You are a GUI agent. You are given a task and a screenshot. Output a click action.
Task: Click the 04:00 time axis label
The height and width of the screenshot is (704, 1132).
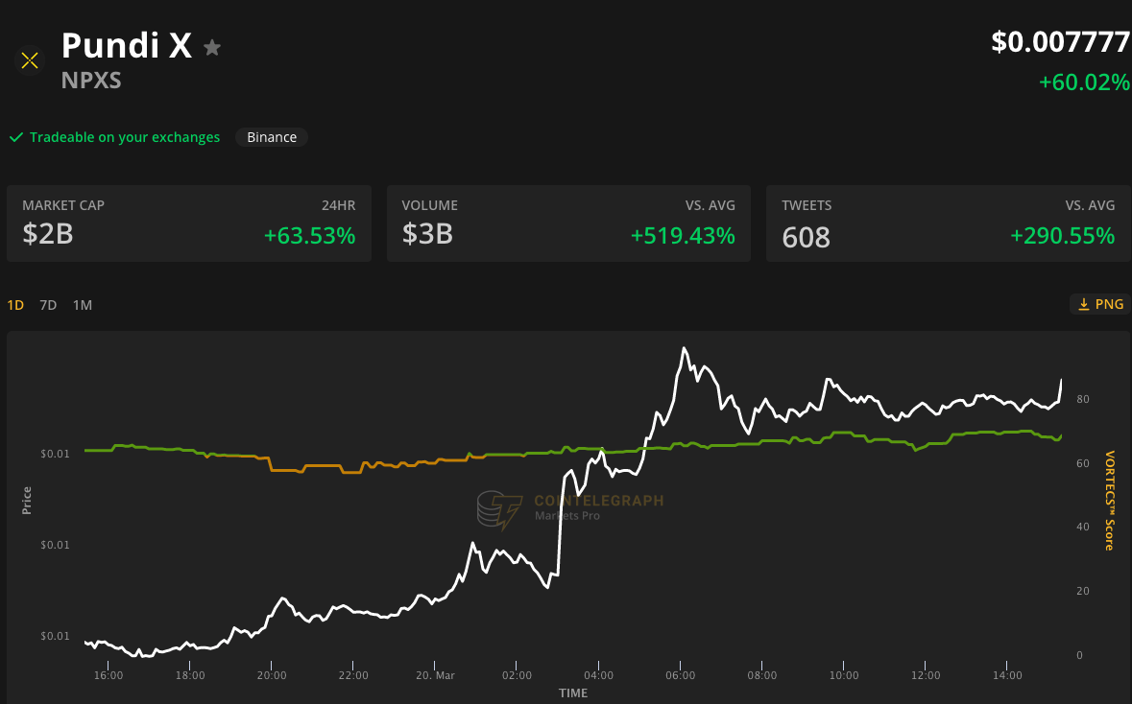[598, 676]
